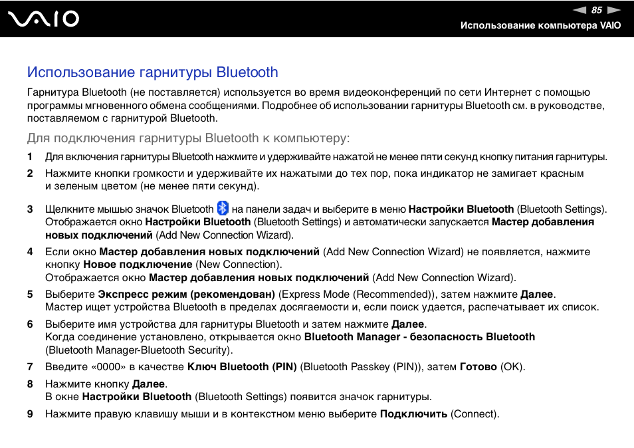Screen dimensions: 634x448
Task: Go to the previous page with the left arrow
Action: 580,10
